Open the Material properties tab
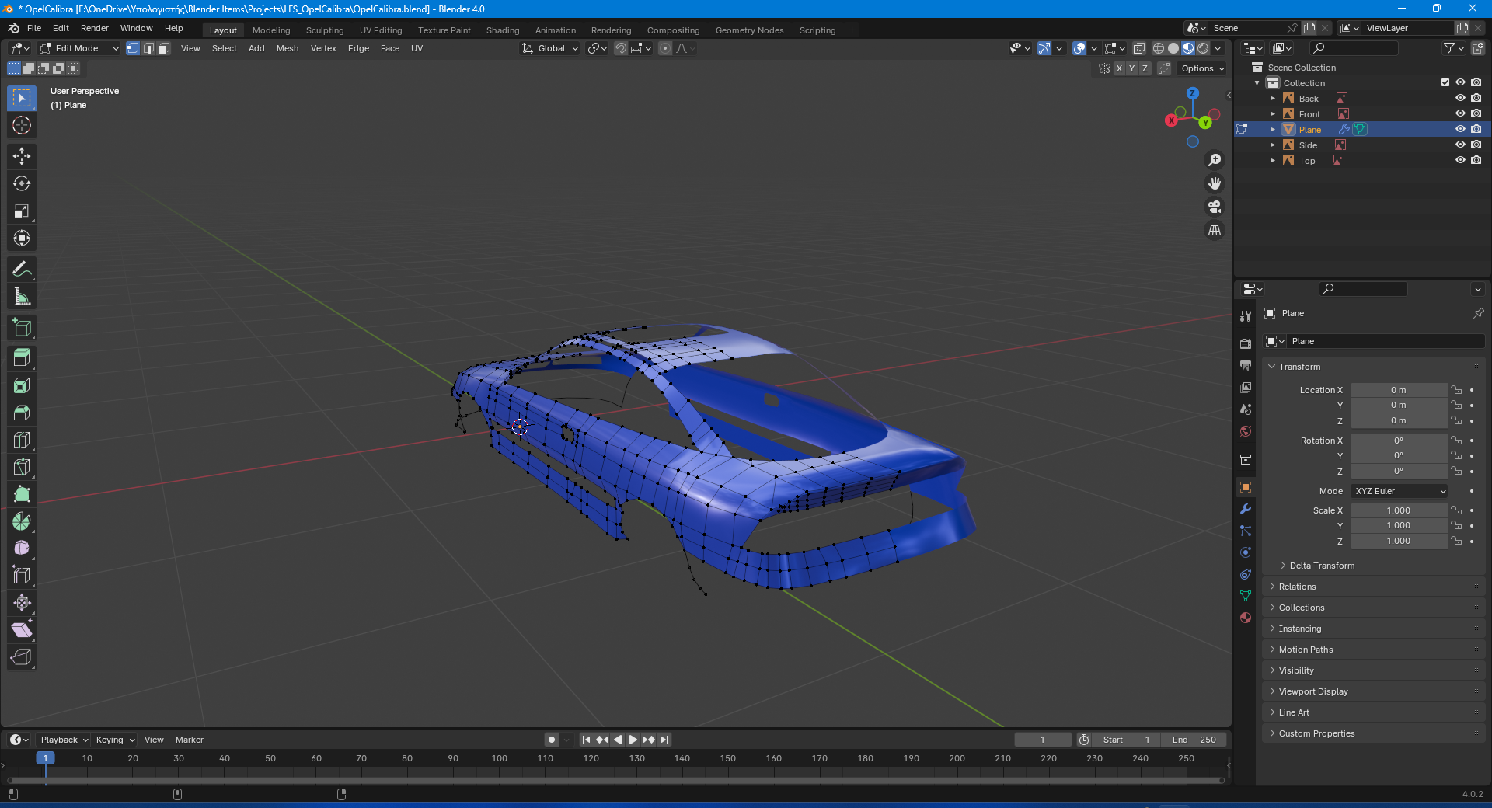1492x808 pixels. pyautogui.click(x=1246, y=618)
